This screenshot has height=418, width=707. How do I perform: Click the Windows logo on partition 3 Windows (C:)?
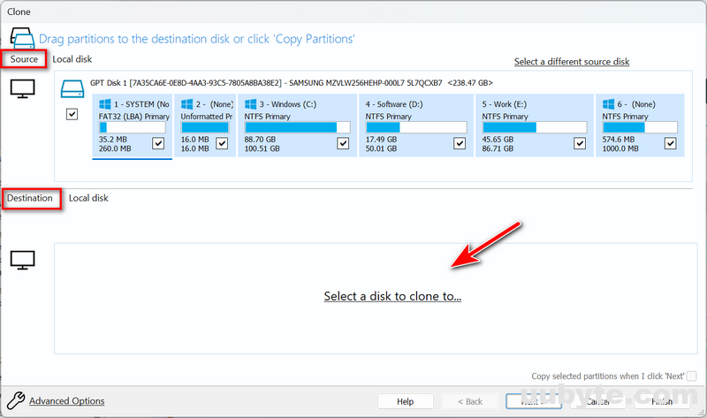click(x=250, y=104)
